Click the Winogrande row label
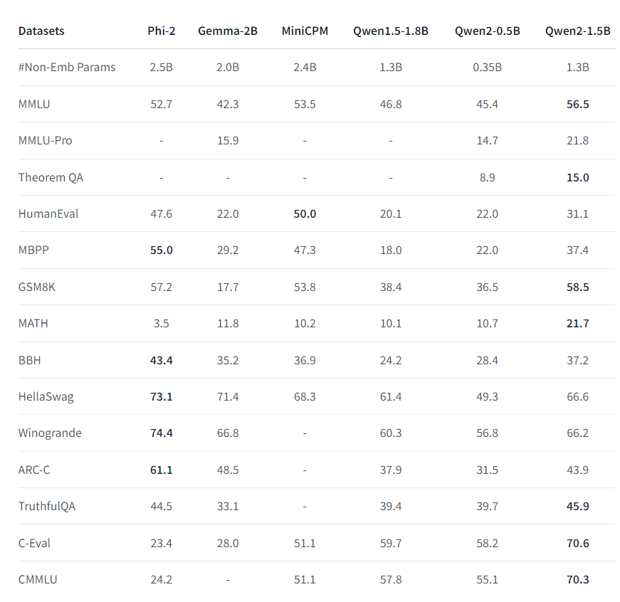The width and height of the screenshot is (620, 602). pos(50,433)
